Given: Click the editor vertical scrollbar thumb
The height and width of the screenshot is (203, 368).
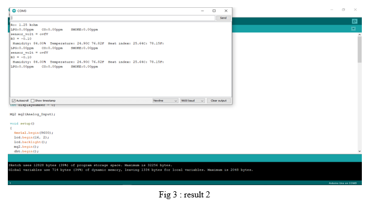Looking at the screenshot, I should coord(360,50).
